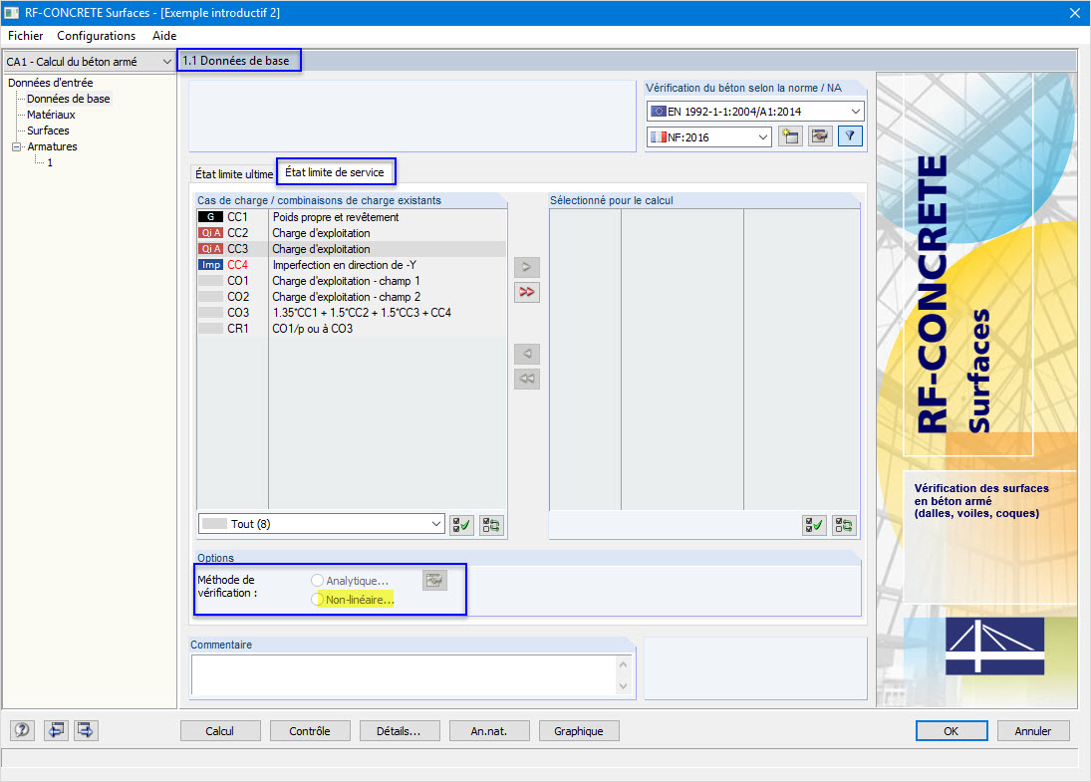Click the new national annex icon beside NF:2016
This screenshot has width=1091, height=782.
pos(790,136)
